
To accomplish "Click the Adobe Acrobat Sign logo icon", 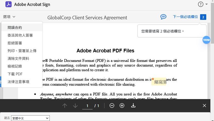I will [x=9, y=4].
